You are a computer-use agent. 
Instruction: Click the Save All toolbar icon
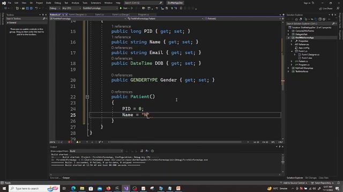click(31, 9)
